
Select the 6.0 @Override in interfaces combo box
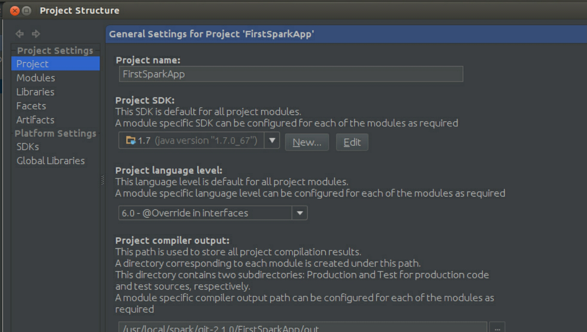click(206, 213)
